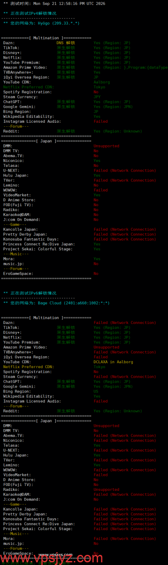Click 'Failed (Network Connection)' beside IPv6 Mora
The width and height of the screenshot is (168, 565).
(124, 539)
